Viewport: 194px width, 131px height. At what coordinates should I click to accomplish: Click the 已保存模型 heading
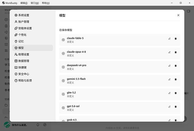tap(66, 30)
